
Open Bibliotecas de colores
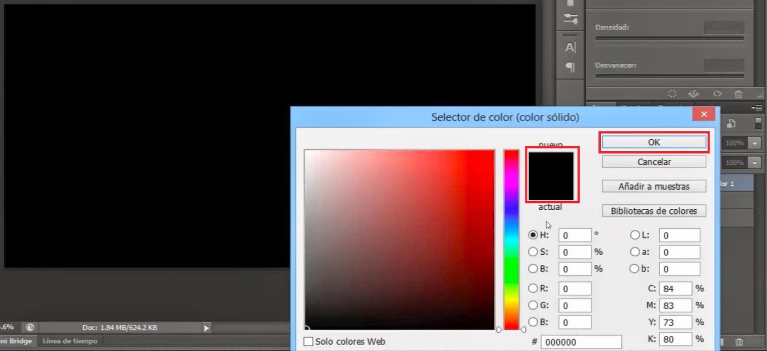[654, 211]
